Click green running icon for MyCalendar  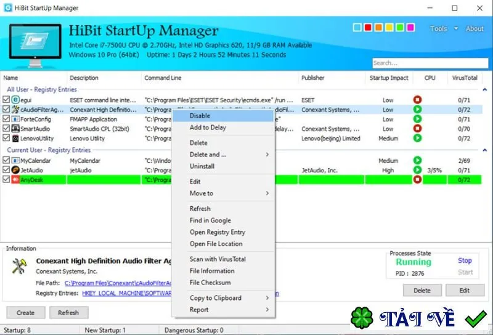pos(417,160)
